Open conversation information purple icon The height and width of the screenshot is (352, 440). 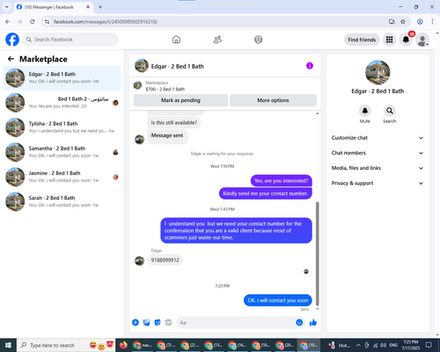(310, 66)
